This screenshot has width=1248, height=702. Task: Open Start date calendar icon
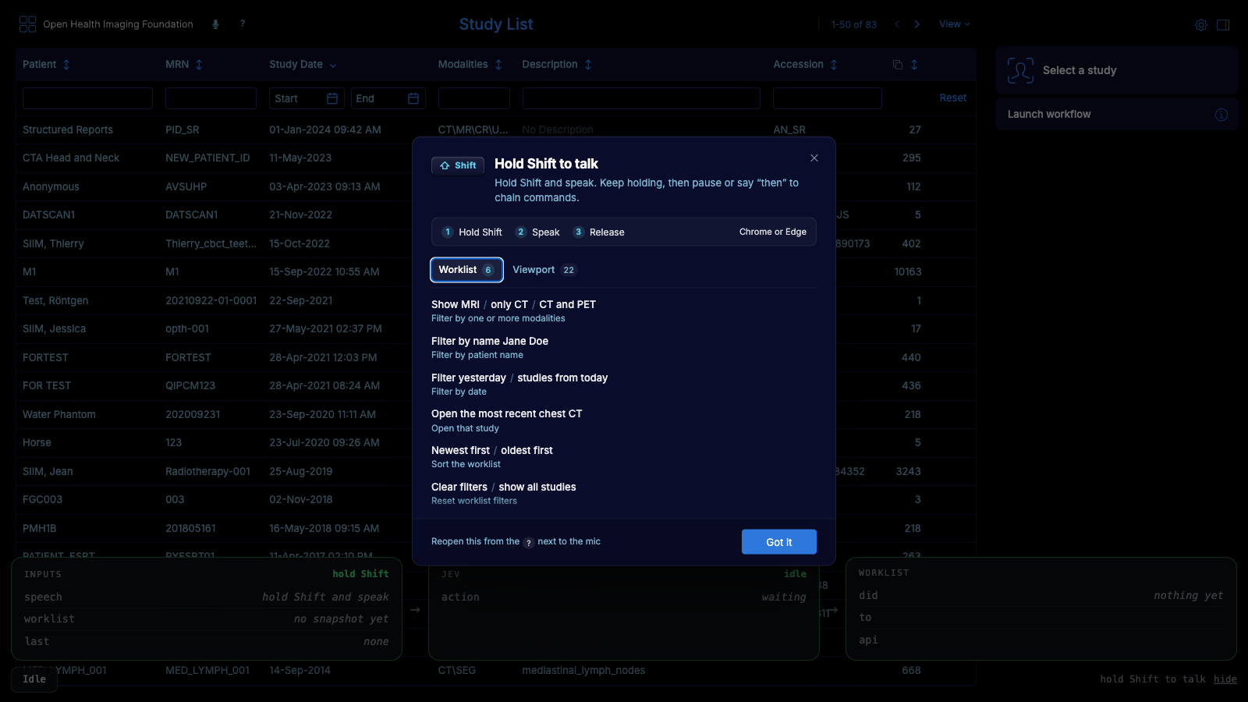point(332,98)
